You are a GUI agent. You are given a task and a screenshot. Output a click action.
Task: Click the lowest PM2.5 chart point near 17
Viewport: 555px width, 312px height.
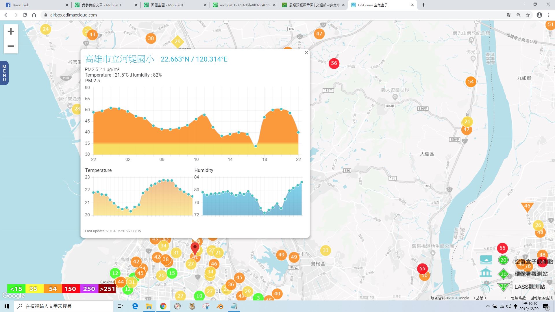256,146
